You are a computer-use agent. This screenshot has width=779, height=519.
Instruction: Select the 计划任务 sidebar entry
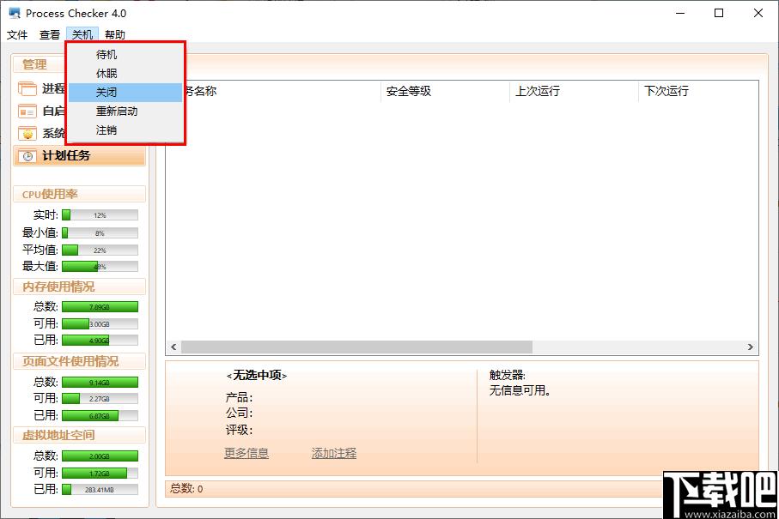(80, 156)
